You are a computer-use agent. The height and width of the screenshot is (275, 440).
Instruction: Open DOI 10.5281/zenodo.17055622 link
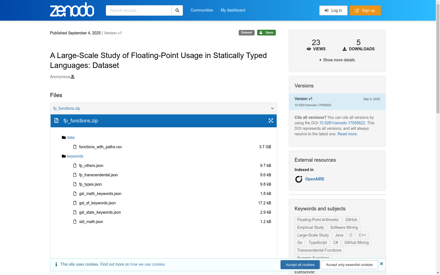342,123
